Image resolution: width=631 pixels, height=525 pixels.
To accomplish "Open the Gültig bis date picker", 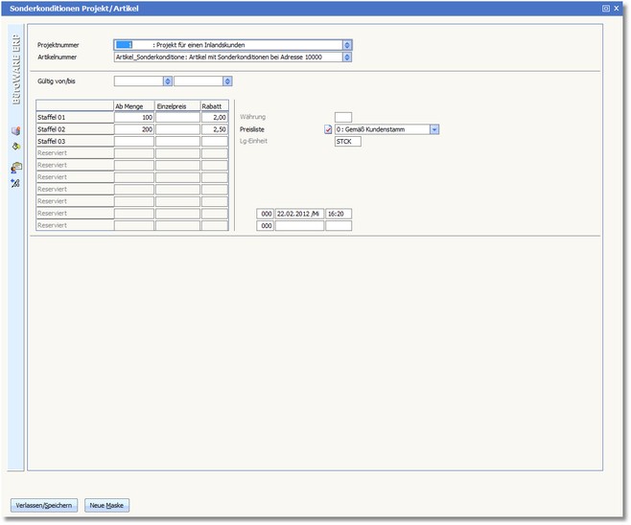I will click(x=228, y=81).
